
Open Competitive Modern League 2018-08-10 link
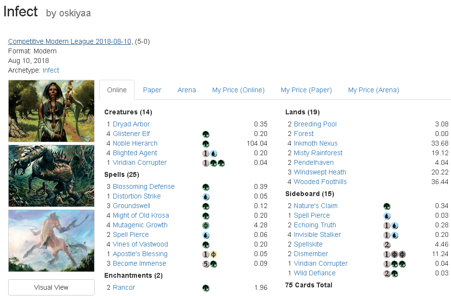click(x=70, y=41)
